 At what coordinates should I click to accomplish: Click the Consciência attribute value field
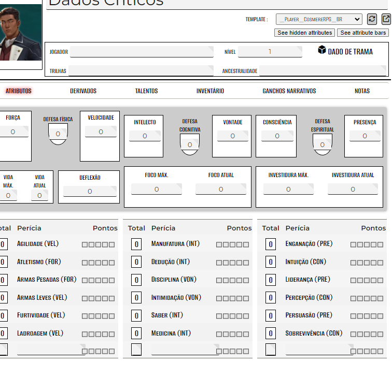pos(277,136)
